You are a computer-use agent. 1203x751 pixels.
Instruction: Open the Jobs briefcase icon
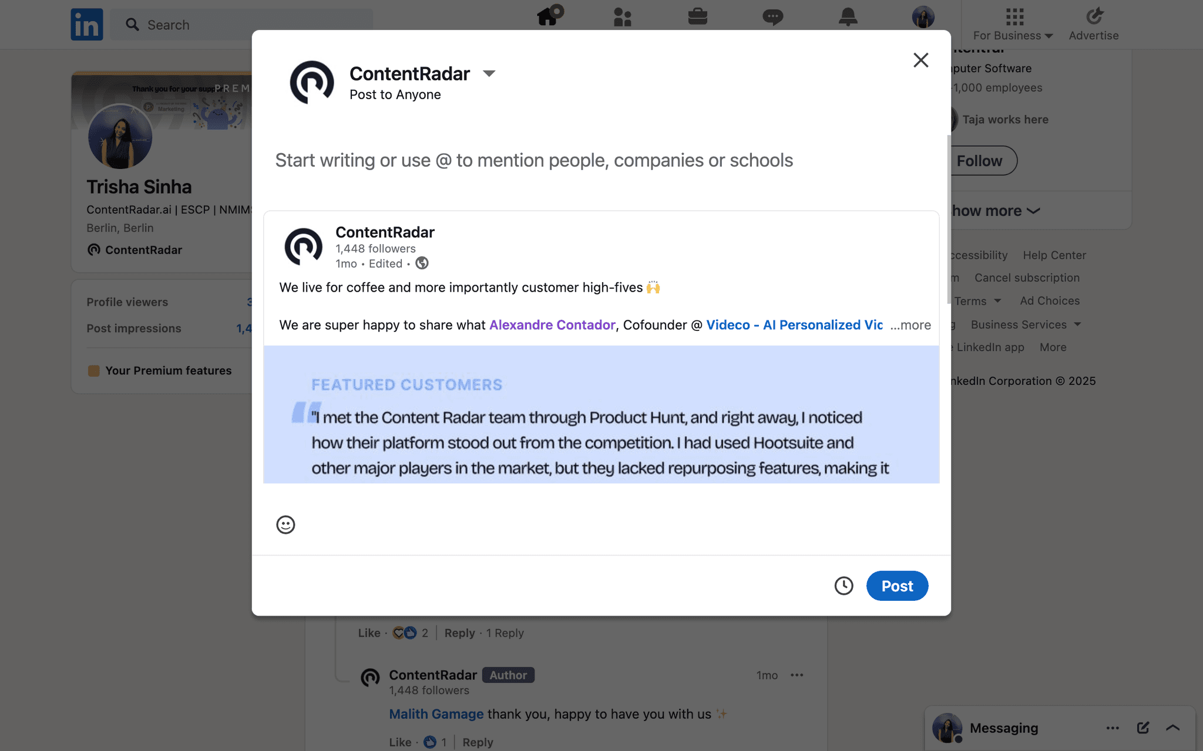tap(698, 17)
